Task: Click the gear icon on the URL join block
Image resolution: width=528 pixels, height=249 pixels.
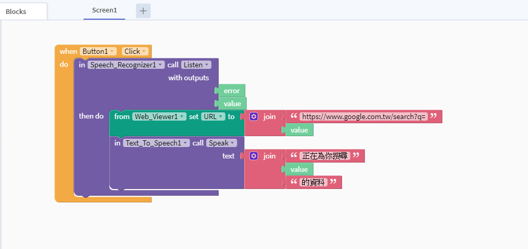Action: [253, 116]
